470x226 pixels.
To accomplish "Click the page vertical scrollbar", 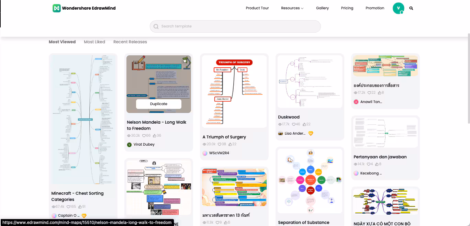I will click(469, 78).
